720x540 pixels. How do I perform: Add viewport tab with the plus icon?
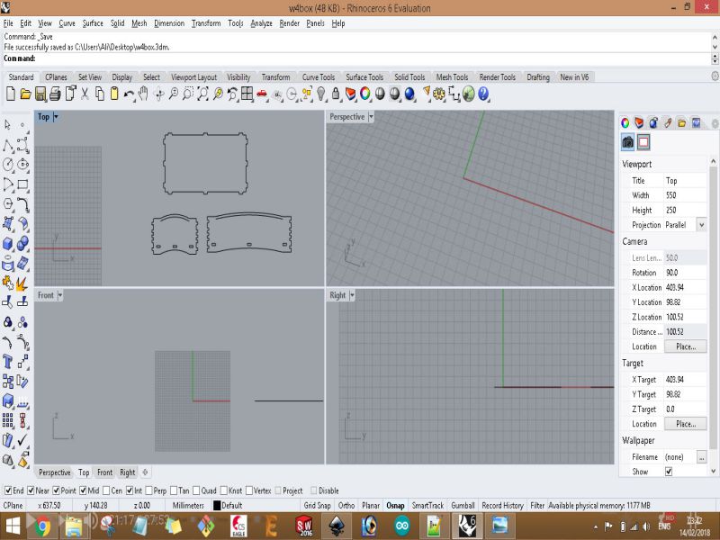click(x=145, y=472)
